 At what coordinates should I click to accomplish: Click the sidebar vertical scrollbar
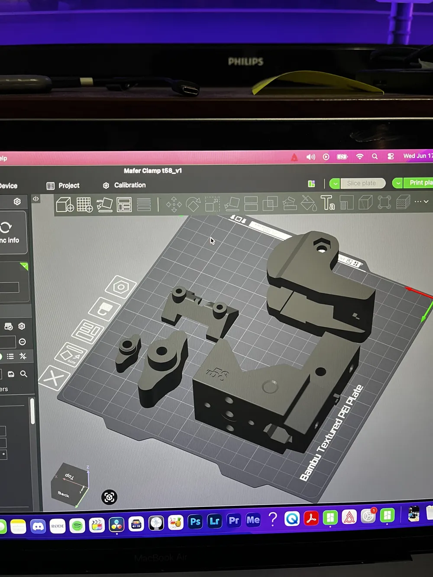click(x=32, y=411)
